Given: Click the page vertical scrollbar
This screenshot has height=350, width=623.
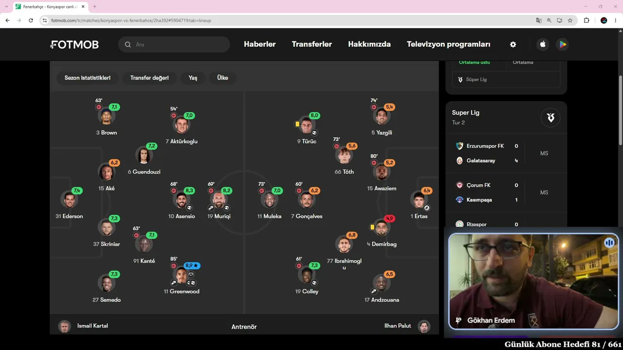Looking at the screenshot, I should pyautogui.click(x=621, y=109).
